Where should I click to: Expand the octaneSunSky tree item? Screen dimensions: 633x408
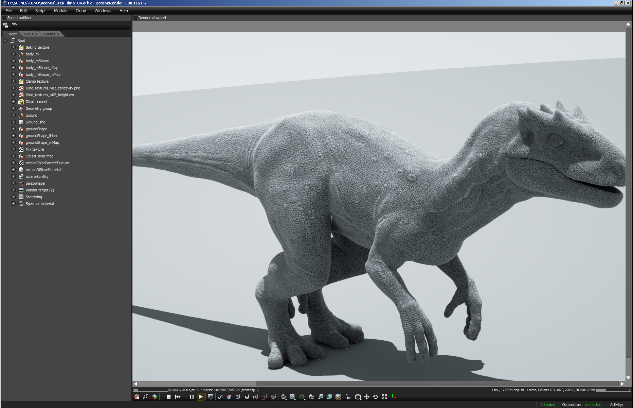pyautogui.click(x=13, y=176)
